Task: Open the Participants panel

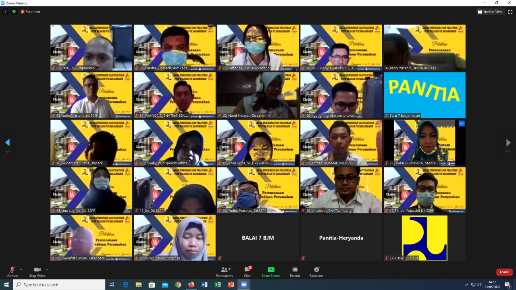Action: (x=224, y=271)
